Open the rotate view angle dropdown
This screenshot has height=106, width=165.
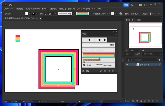coord(24,102)
